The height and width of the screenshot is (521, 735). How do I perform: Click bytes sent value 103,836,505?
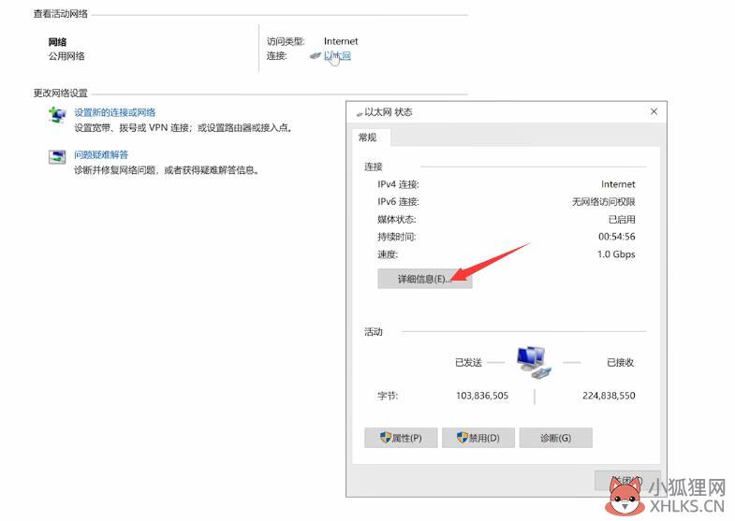click(482, 396)
